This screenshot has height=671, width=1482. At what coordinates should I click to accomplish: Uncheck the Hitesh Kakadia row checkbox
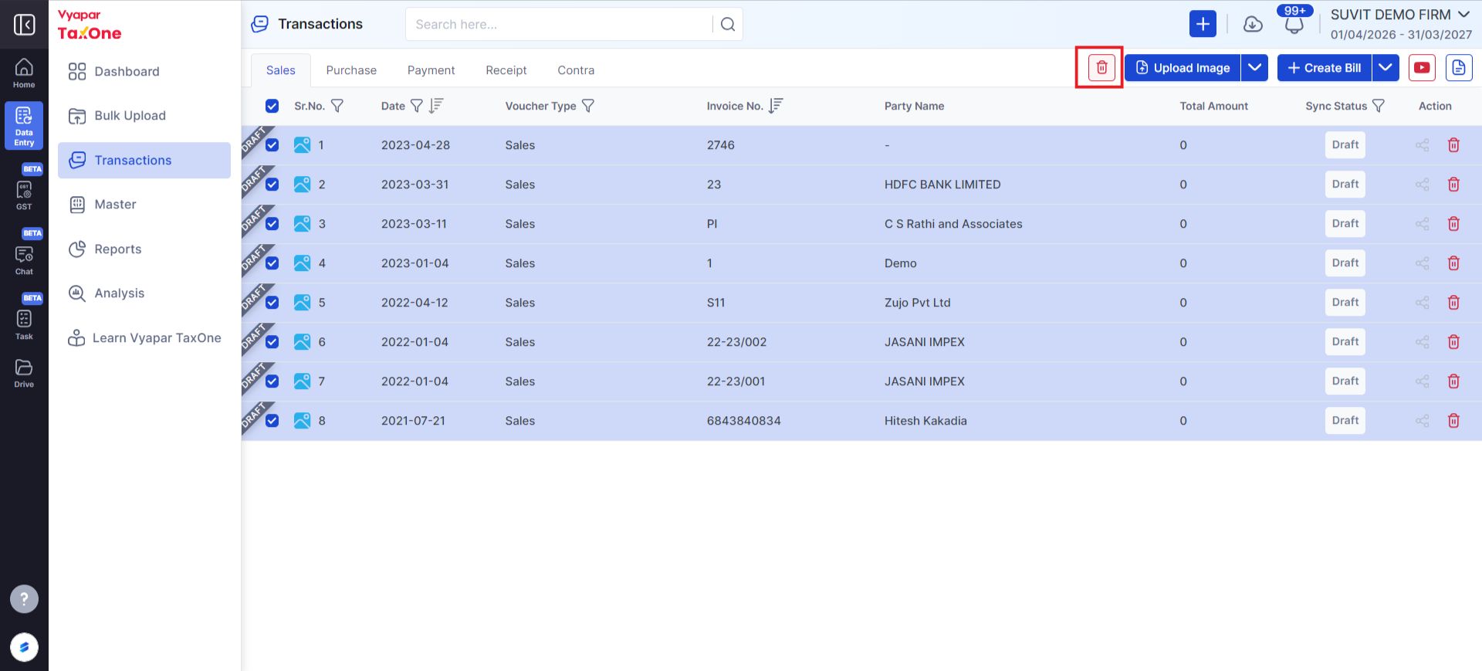click(x=272, y=421)
